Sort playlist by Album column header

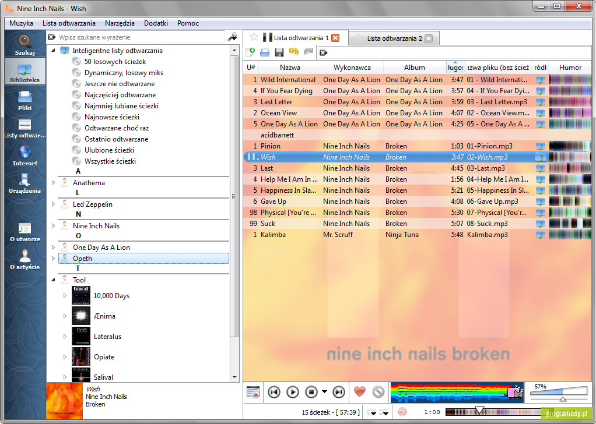tap(414, 68)
